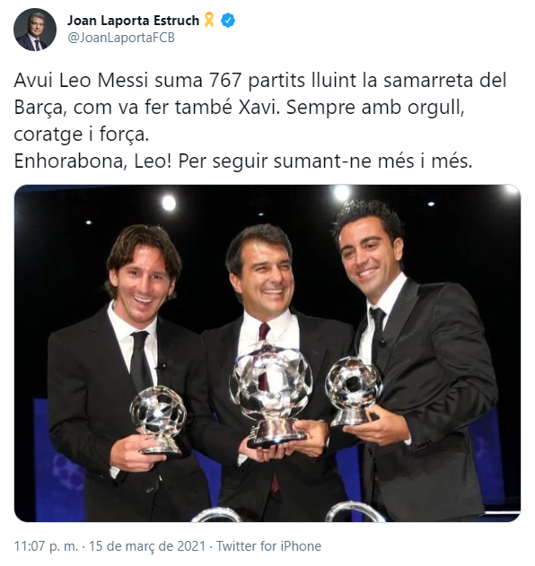The width and height of the screenshot is (535, 566).
Task: Click the brightest stage spotlight in the photo
Action: 342,193
